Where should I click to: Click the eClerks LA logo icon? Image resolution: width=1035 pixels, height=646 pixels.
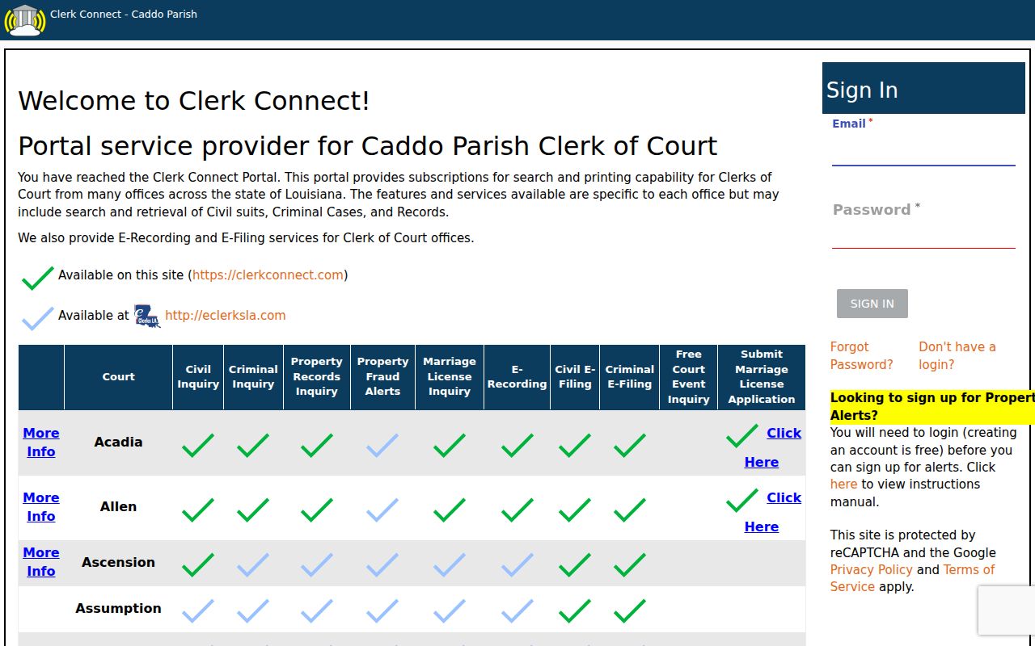coord(147,316)
